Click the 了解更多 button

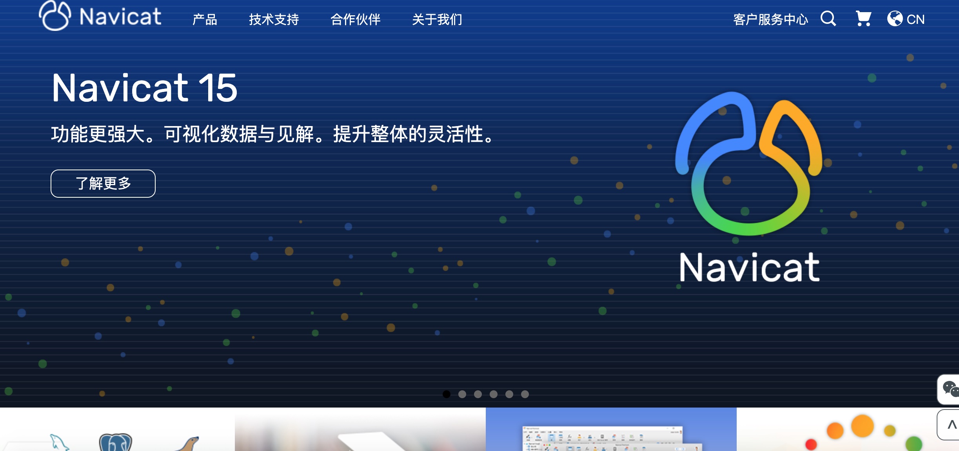[x=103, y=184]
